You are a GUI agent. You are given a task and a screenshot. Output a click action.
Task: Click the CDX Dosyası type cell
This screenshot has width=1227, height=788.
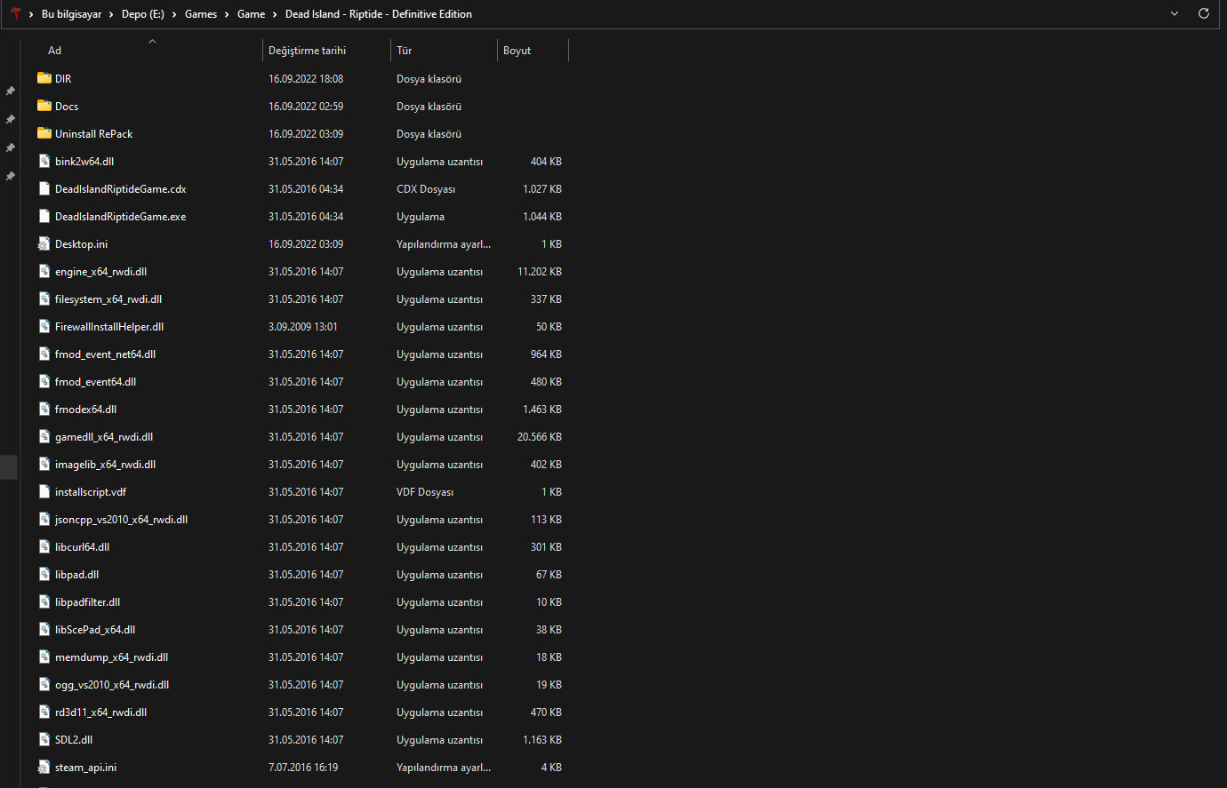tap(426, 188)
